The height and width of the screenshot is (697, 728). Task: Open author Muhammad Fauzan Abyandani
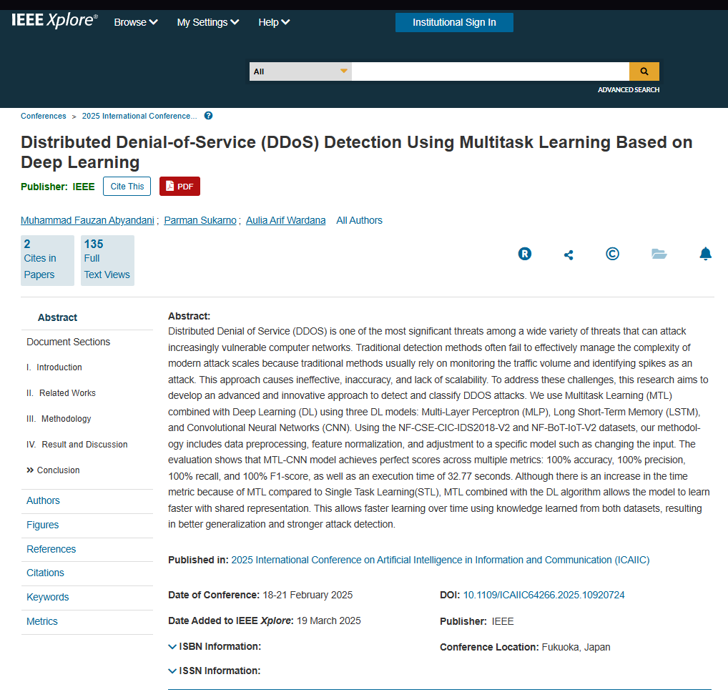87,220
